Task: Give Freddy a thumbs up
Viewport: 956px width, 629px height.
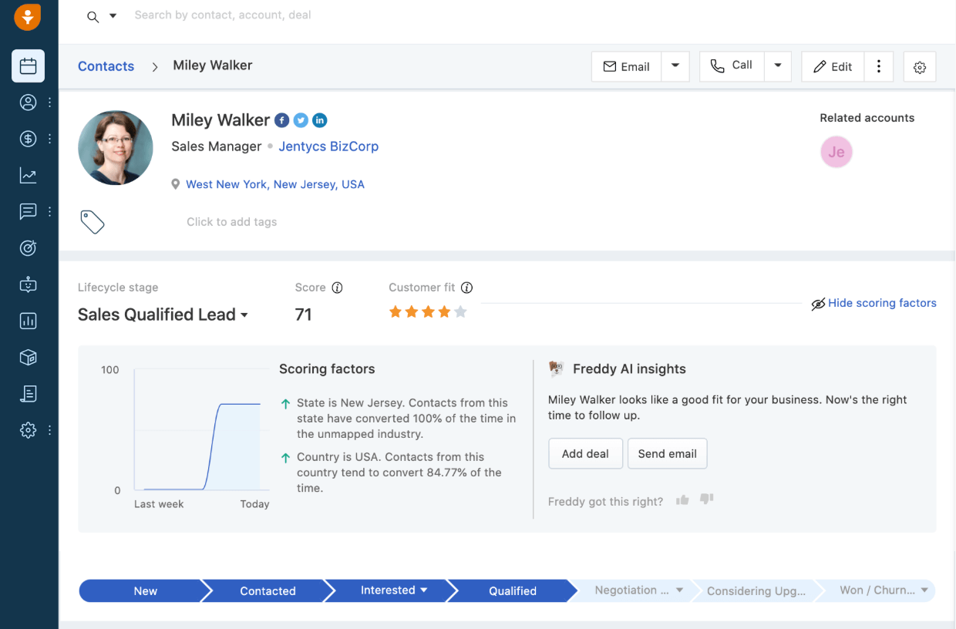Action: 682,499
